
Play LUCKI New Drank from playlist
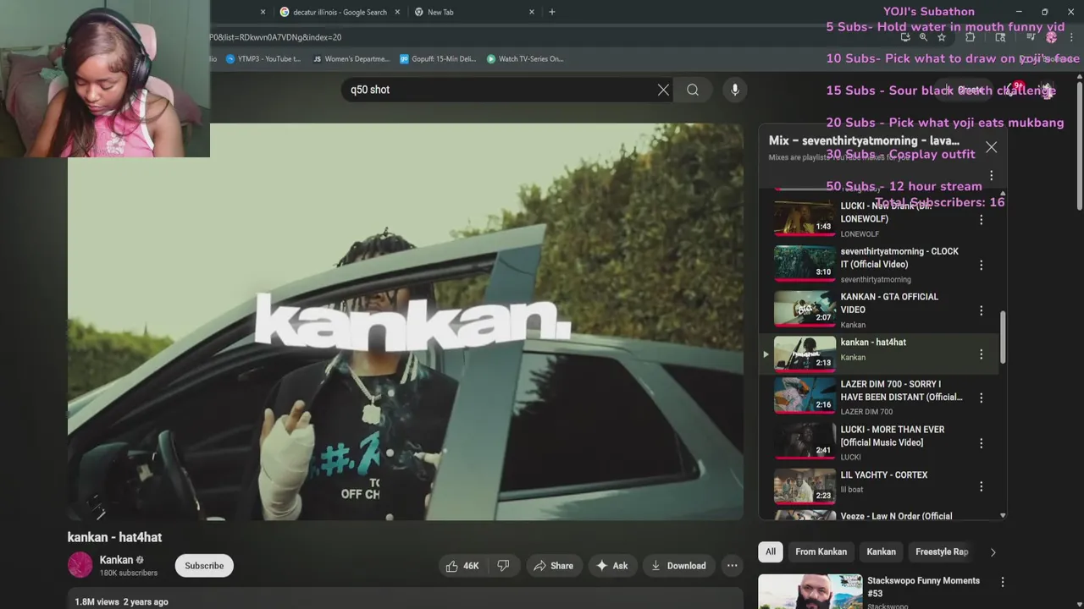[805, 217]
